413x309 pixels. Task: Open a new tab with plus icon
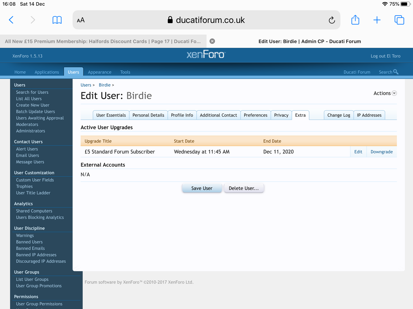(377, 20)
